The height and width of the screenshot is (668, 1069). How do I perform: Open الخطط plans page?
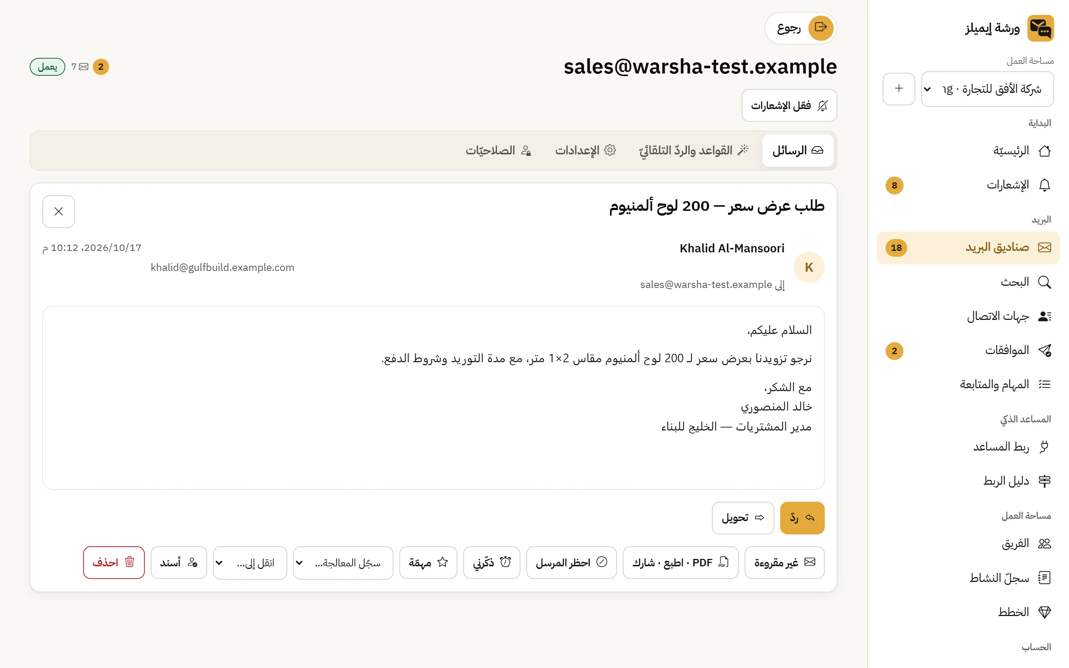point(968,612)
